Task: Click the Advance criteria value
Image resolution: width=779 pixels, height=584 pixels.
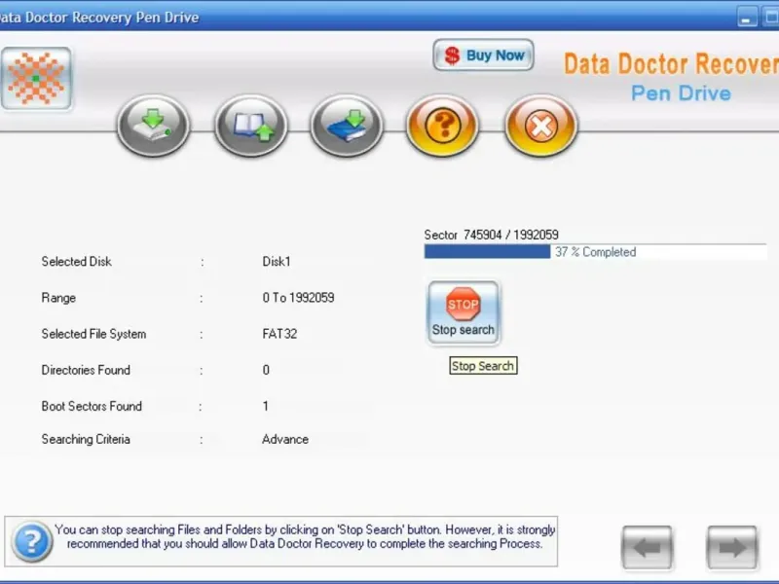Action: [x=285, y=440]
